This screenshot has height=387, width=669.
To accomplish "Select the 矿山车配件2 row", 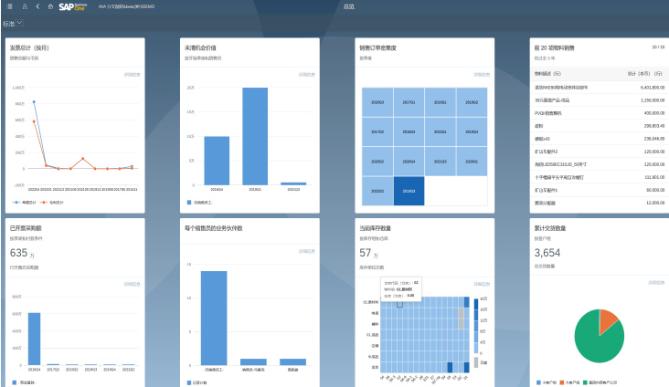I will 600,152.
